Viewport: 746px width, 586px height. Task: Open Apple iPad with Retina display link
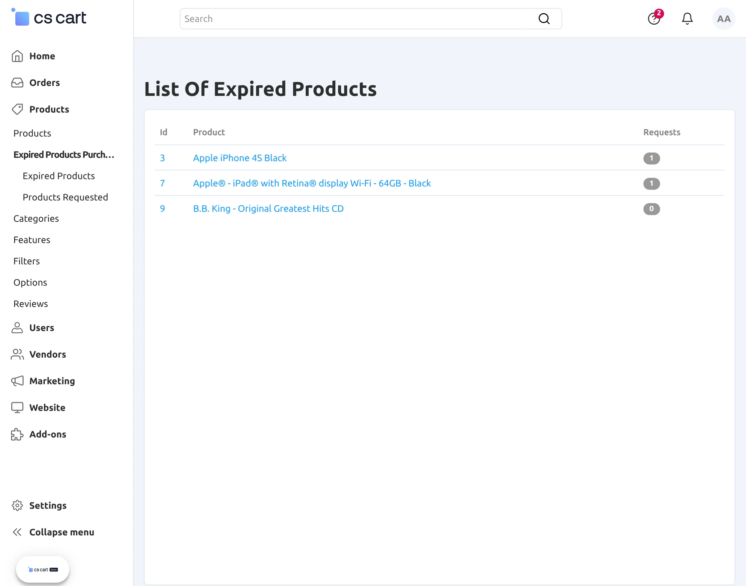click(x=312, y=183)
